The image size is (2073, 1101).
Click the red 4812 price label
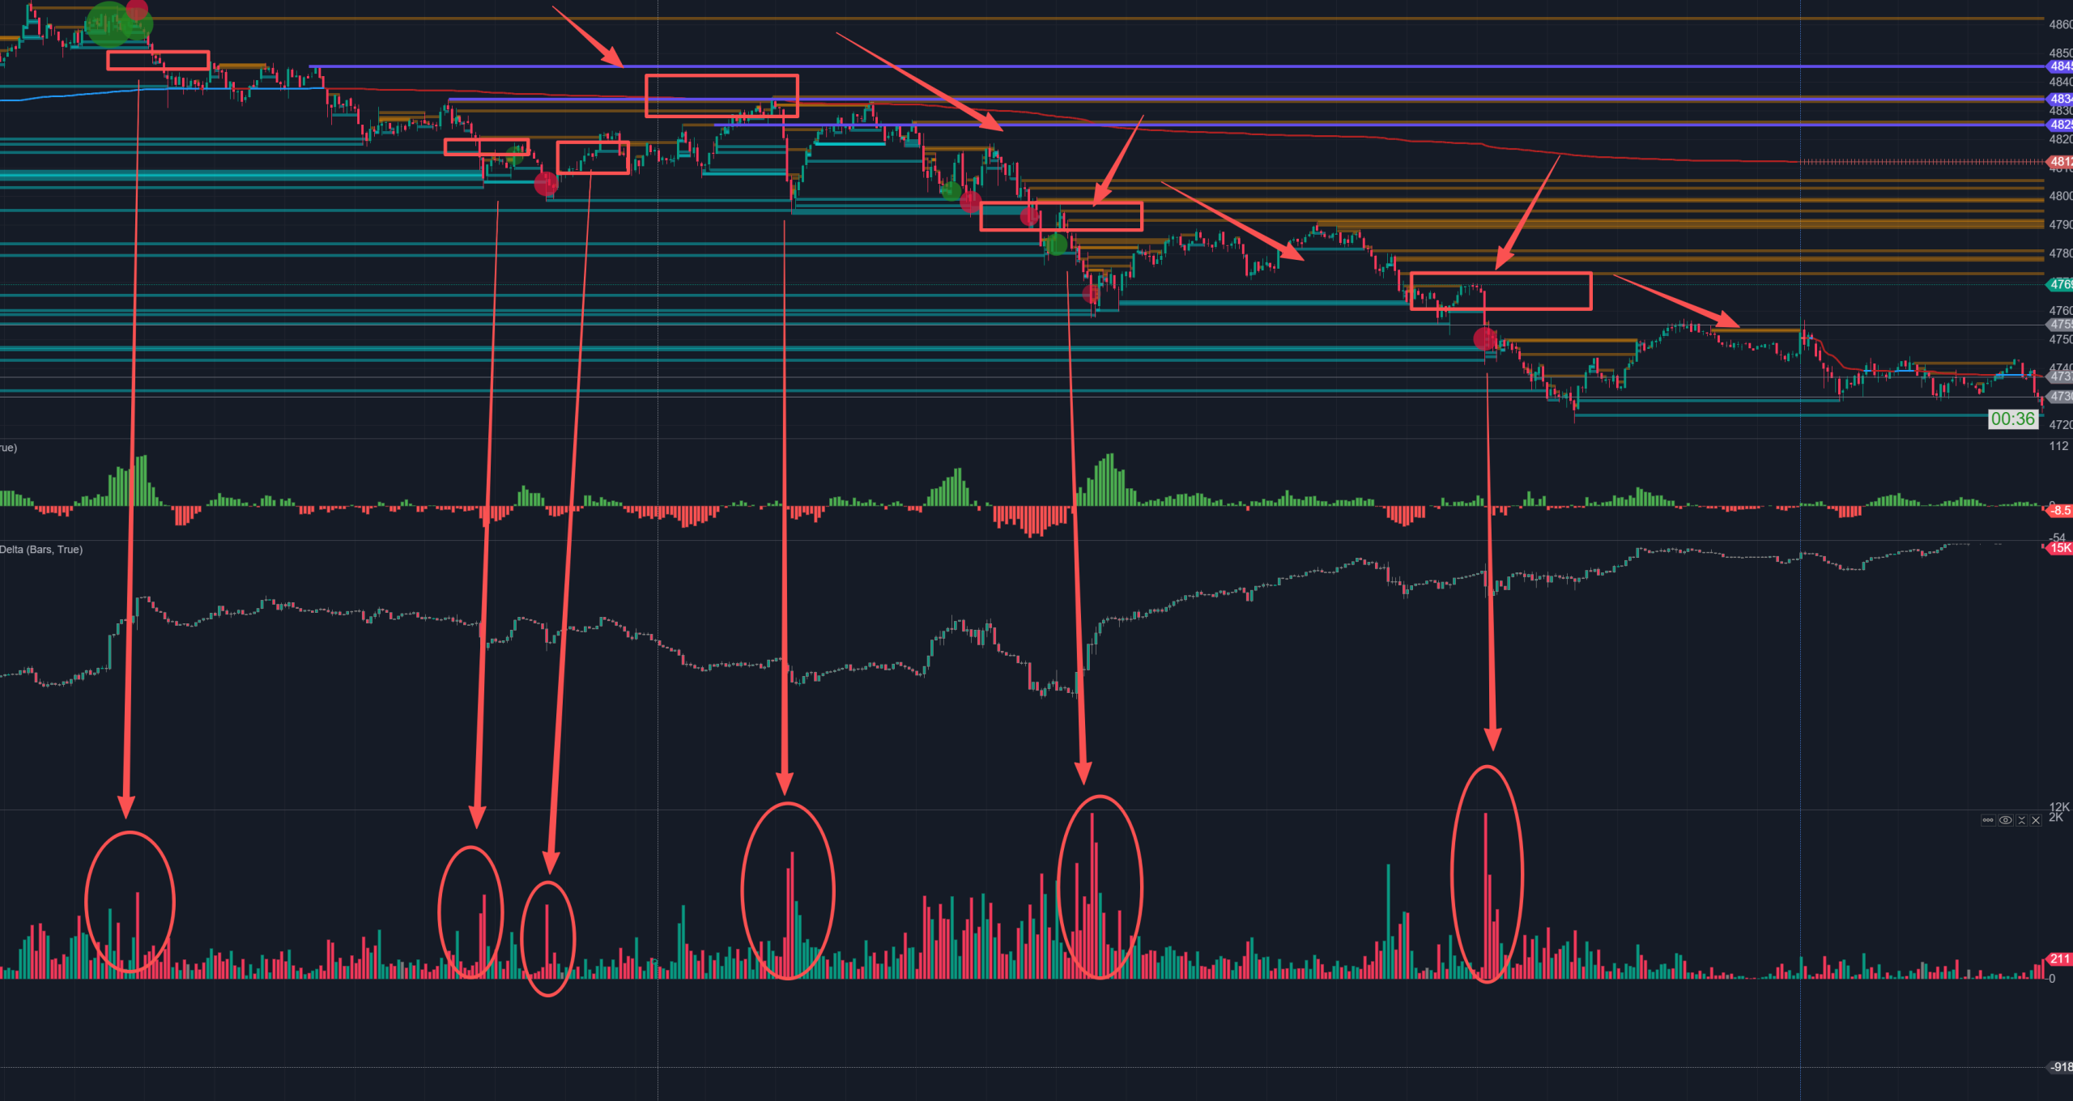[x=2061, y=162]
